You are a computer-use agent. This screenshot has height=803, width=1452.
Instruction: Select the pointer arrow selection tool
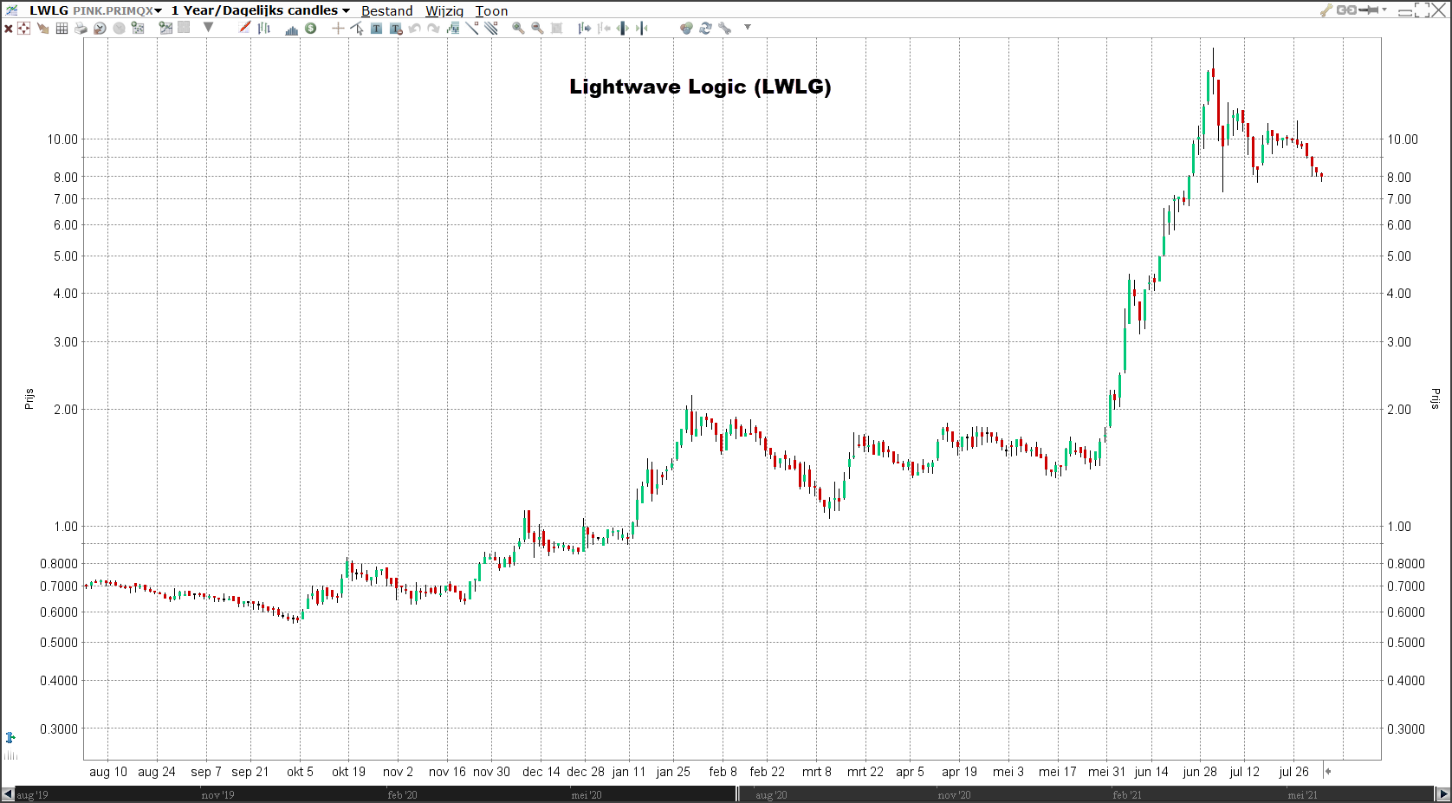(x=357, y=28)
